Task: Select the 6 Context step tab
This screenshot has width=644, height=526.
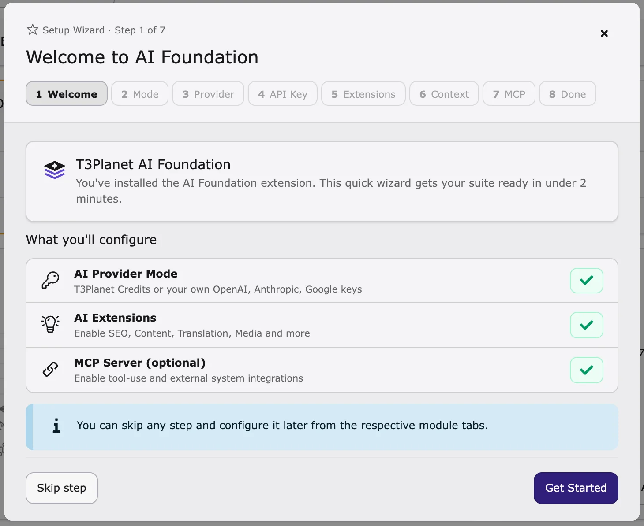Action: click(444, 93)
